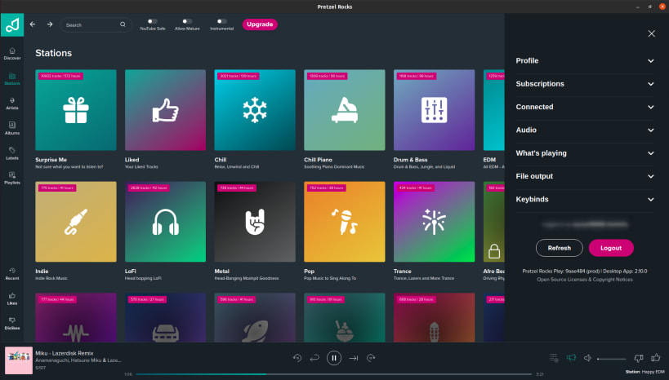Open the Drum & Bass station
Screen dimensions: 669x380
point(435,110)
